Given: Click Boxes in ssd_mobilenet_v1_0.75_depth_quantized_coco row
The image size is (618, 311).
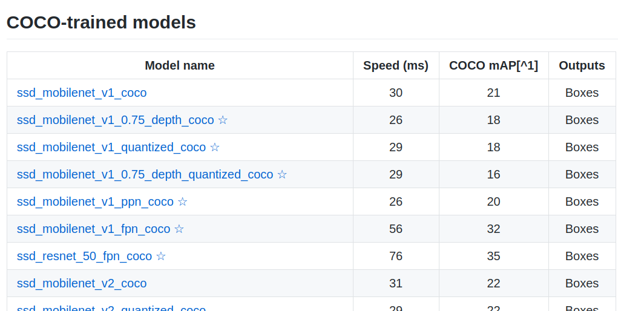Looking at the screenshot, I should (x=582, y=174).
